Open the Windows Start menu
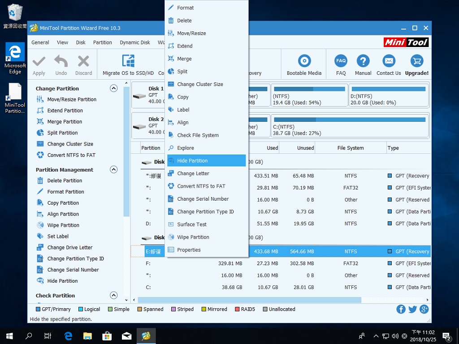 click(9, 336)
